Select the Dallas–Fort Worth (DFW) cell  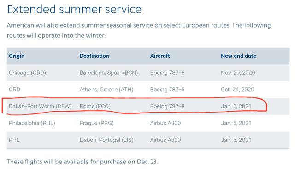[40, 107]
